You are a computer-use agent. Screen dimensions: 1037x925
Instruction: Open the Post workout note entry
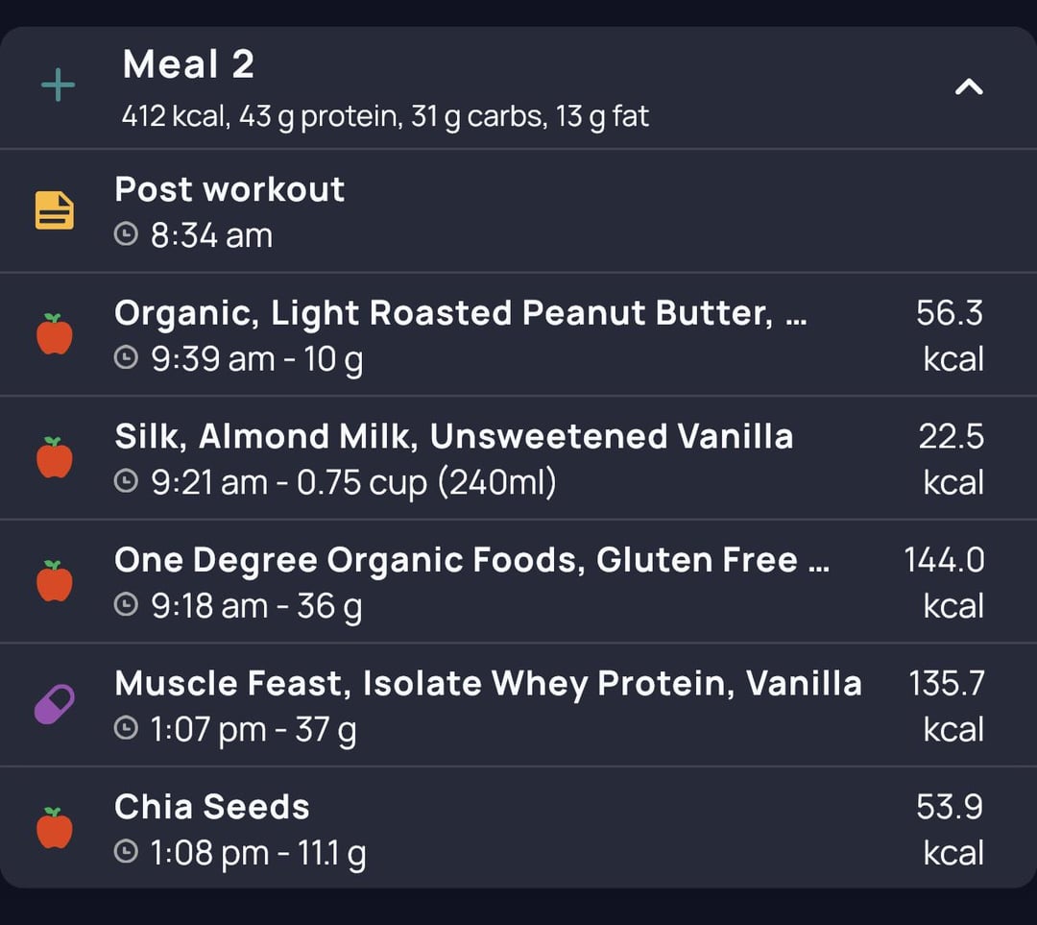coord(518,210)
